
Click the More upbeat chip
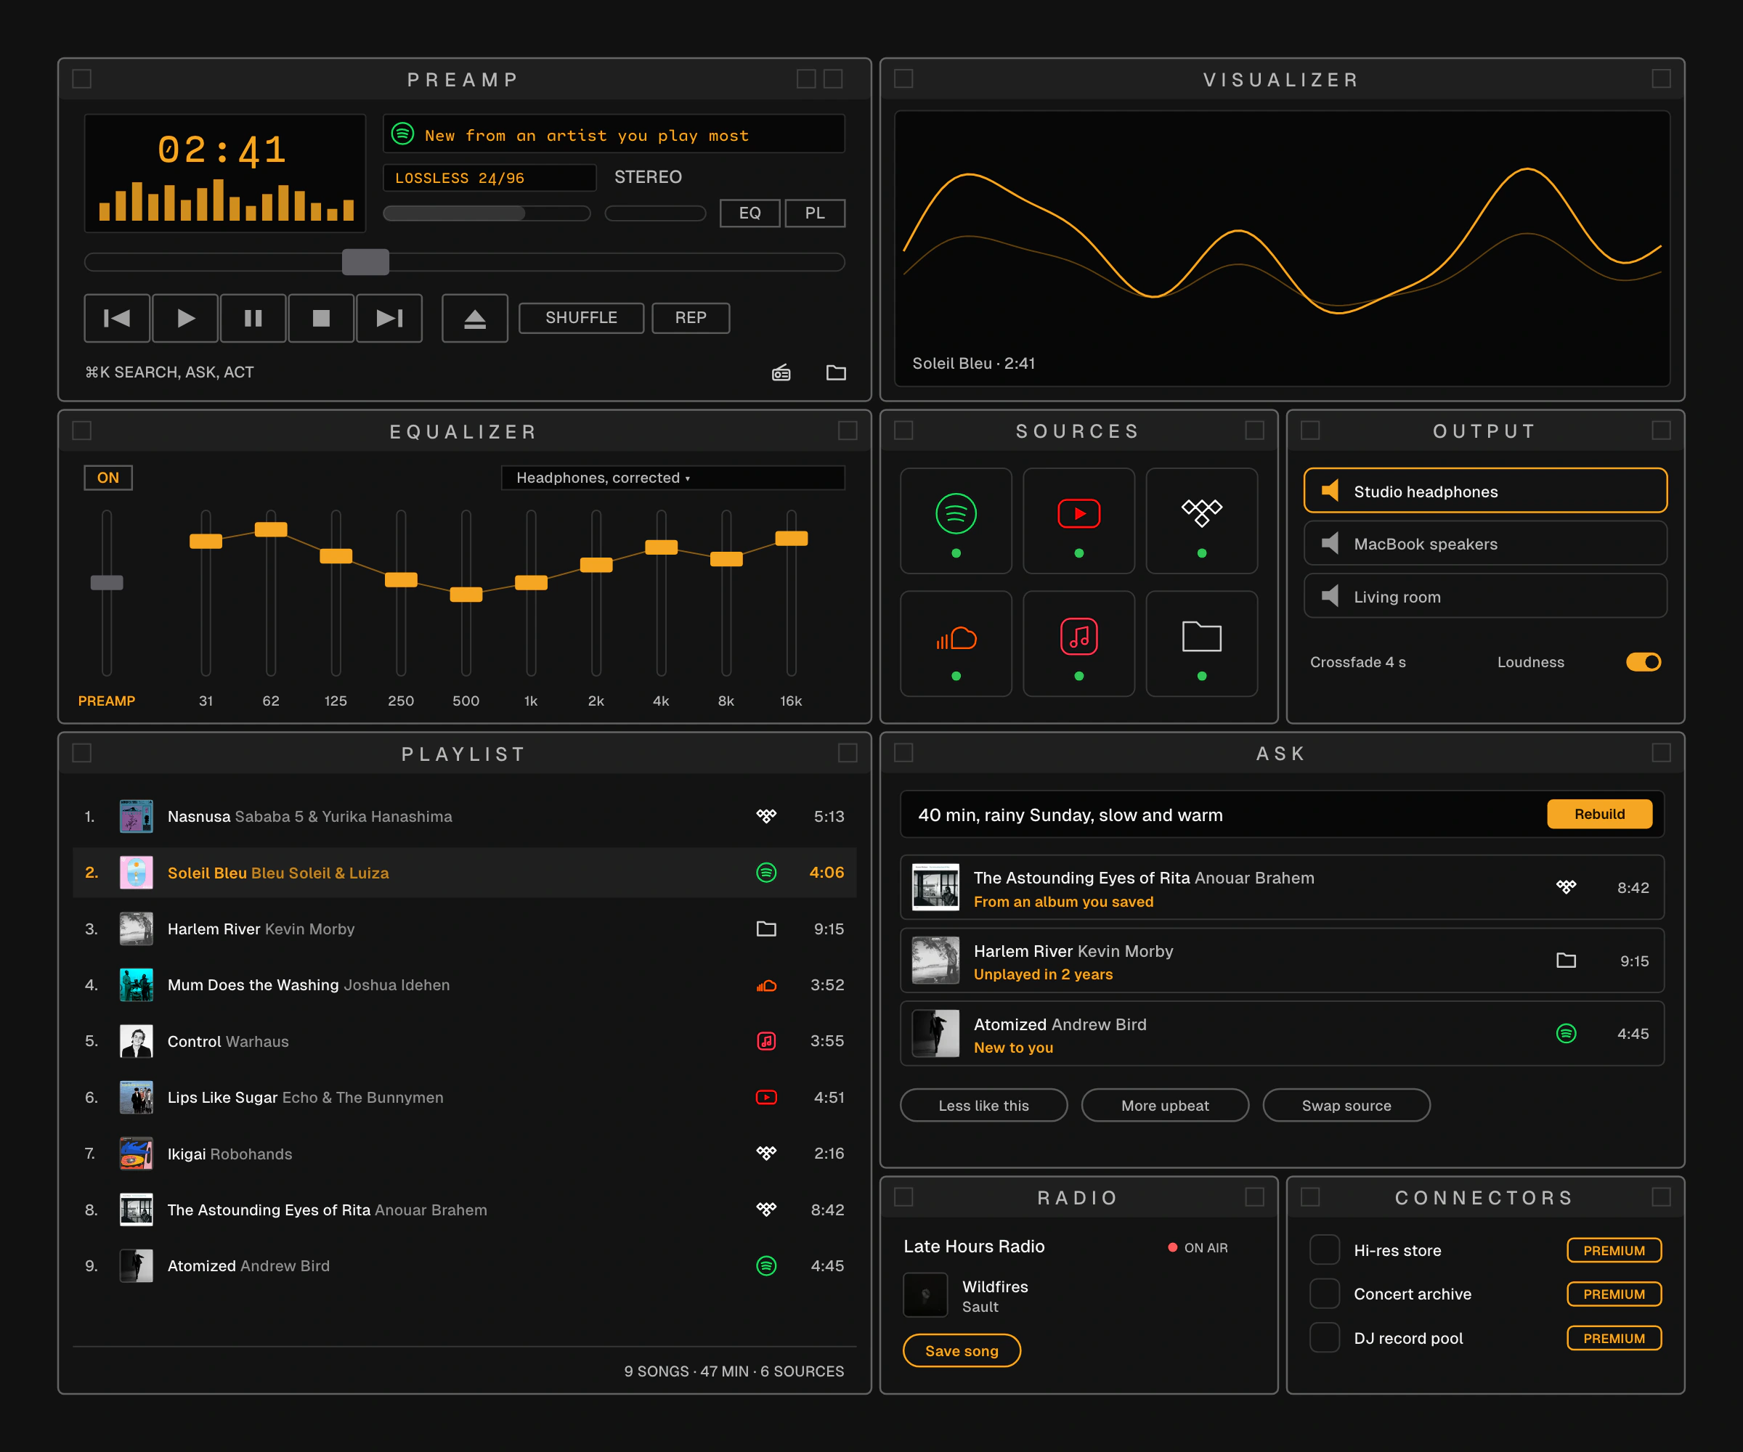[x=1166, y=1105]
